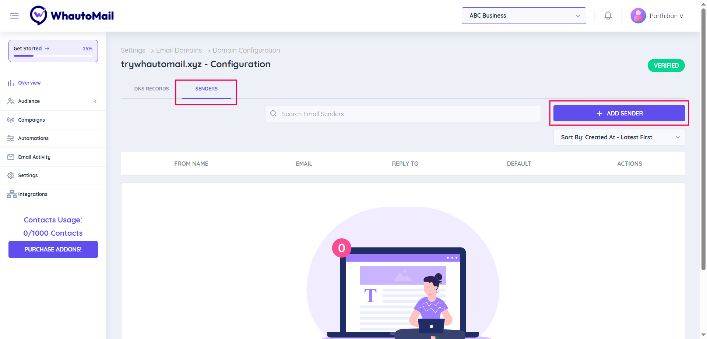707x339 pixels.
Task: Open the ABC Business dropdown
Action: click(524, 16)
